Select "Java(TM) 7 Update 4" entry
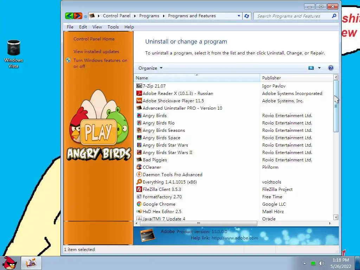 coord(164,219)
